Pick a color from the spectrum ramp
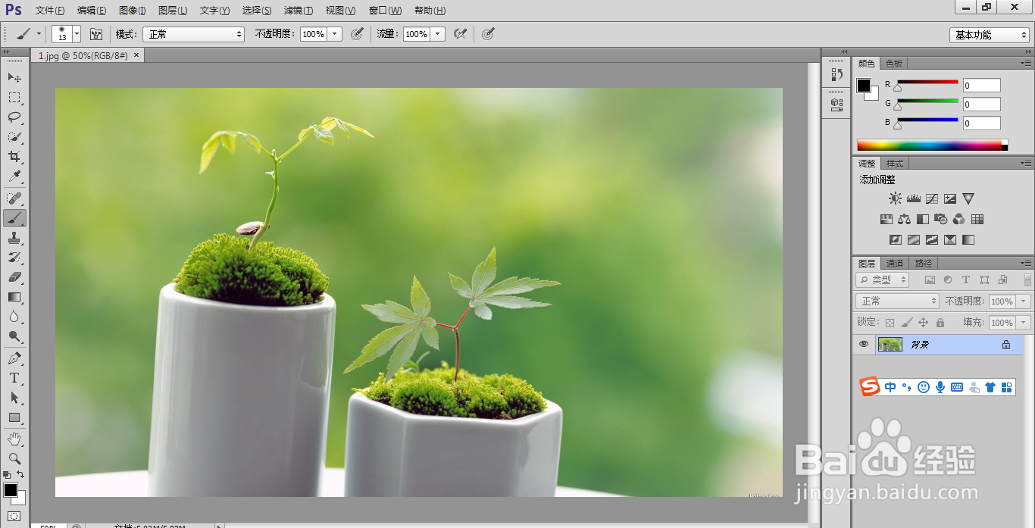This screenshot has height=528, width=1035. 932,145
